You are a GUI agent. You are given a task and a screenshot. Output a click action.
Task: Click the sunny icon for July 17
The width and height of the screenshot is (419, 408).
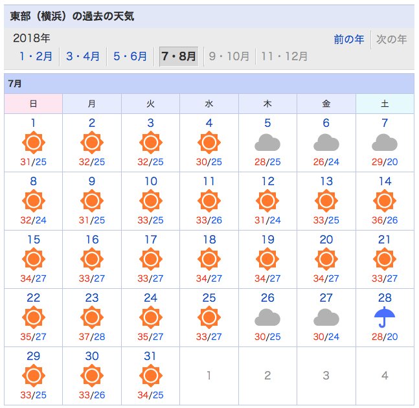tap(151, 259)
